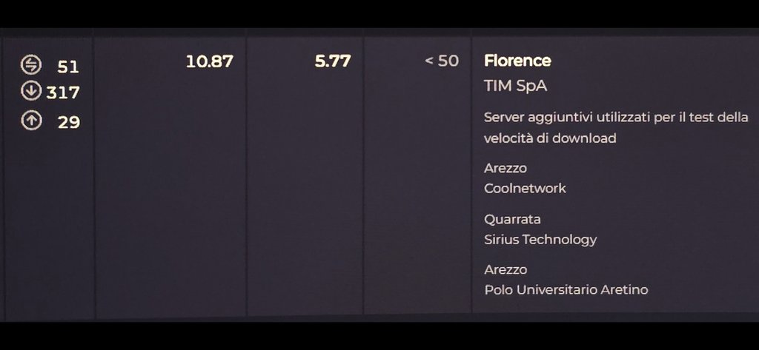Screen dimensions: 759x350
Task: Click the empty space under 10.87
Action: 170,193
